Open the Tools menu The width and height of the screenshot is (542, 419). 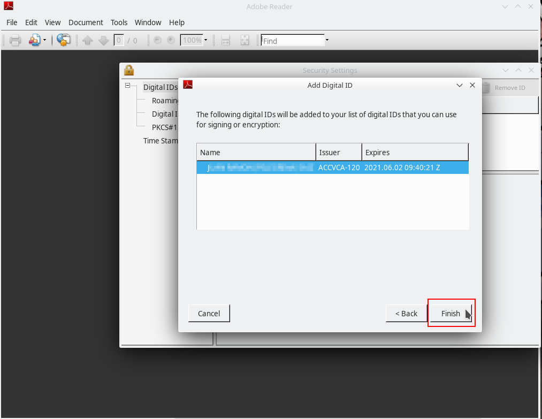click(119, 22)
